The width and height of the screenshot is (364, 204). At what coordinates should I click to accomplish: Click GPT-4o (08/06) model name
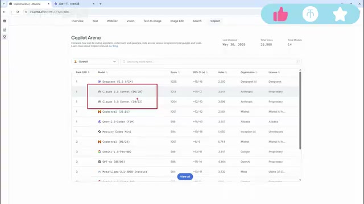point(114,161)
